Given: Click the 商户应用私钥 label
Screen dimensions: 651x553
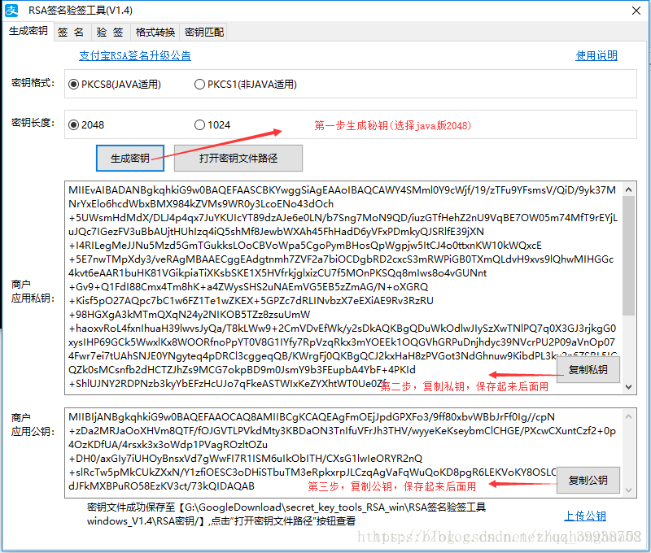Looking at the screenshot, I should pos(33,291).
